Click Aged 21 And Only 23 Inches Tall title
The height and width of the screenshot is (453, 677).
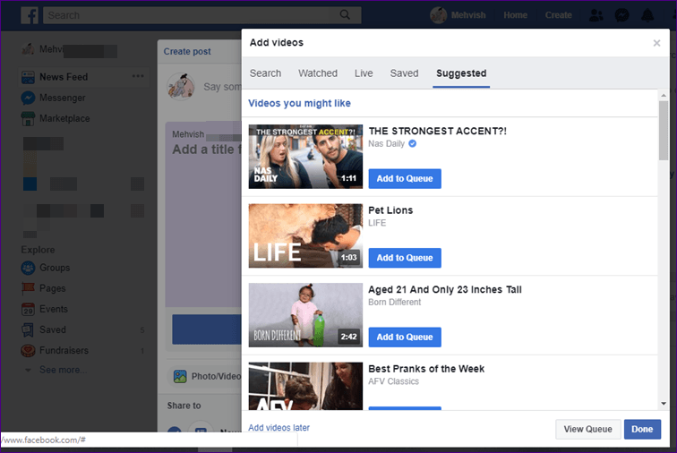tap(445, 290)
